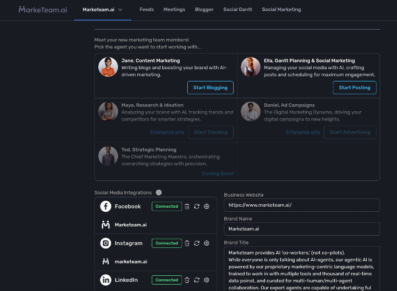The width and height of the screenshot is (397, 291).
Task: Open the Social Gantt tab
Action: [238, 9]
